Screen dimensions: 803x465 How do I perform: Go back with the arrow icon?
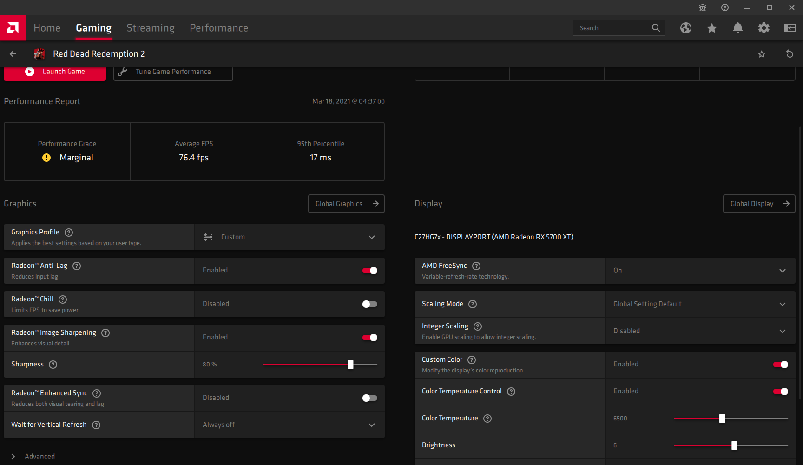tap(13, 54)
